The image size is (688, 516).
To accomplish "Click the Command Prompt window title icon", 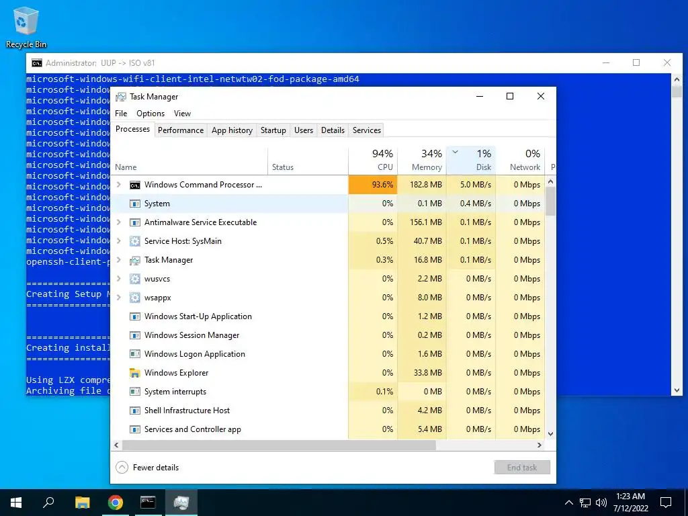I will 37,62.
